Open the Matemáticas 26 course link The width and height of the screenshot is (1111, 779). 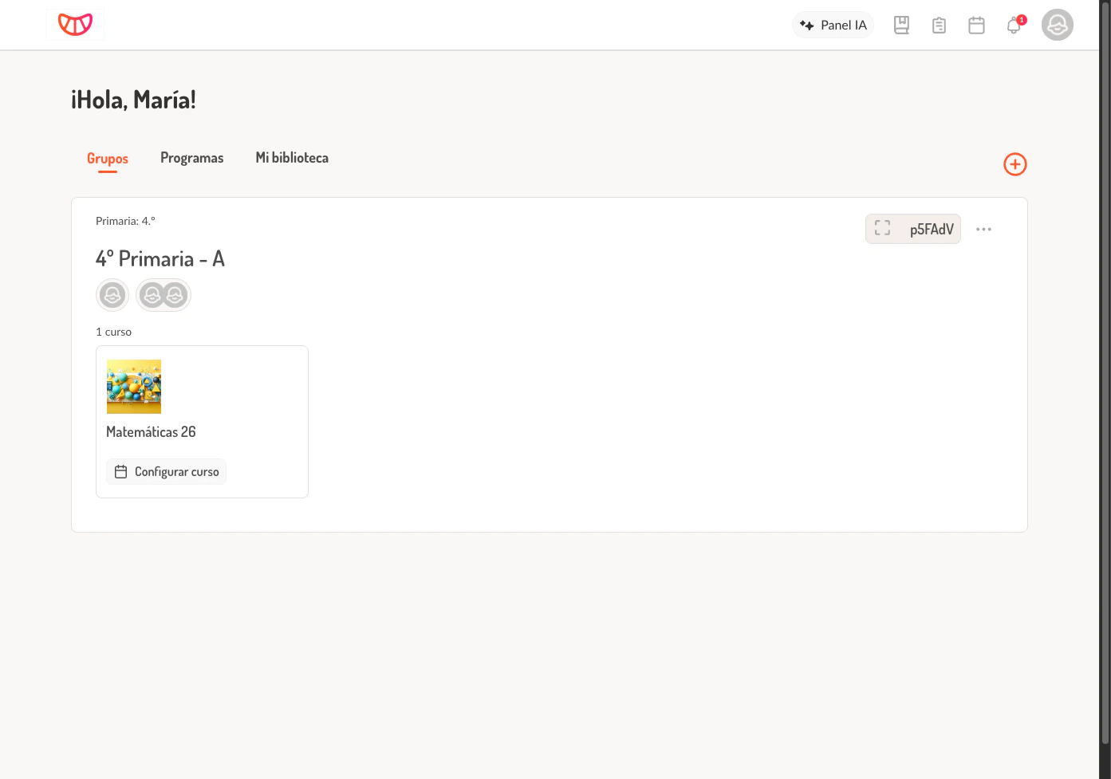(x=151, y=431)
